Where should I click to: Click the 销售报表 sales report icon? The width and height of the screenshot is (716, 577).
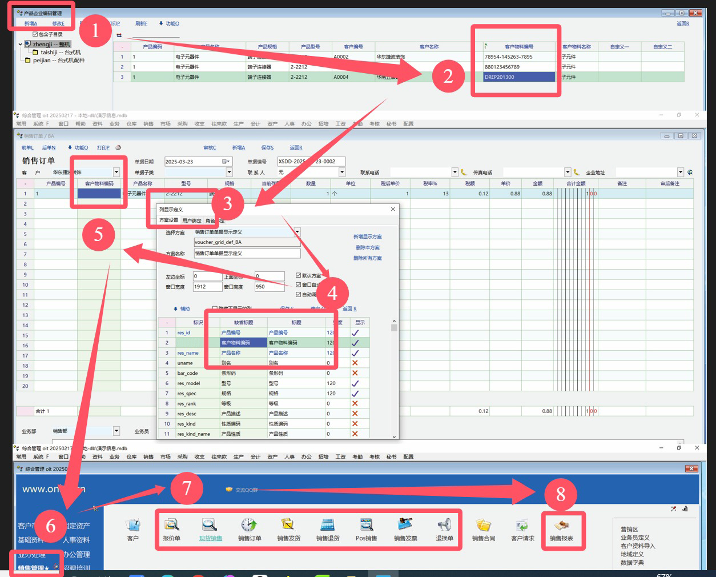point(561,529)
